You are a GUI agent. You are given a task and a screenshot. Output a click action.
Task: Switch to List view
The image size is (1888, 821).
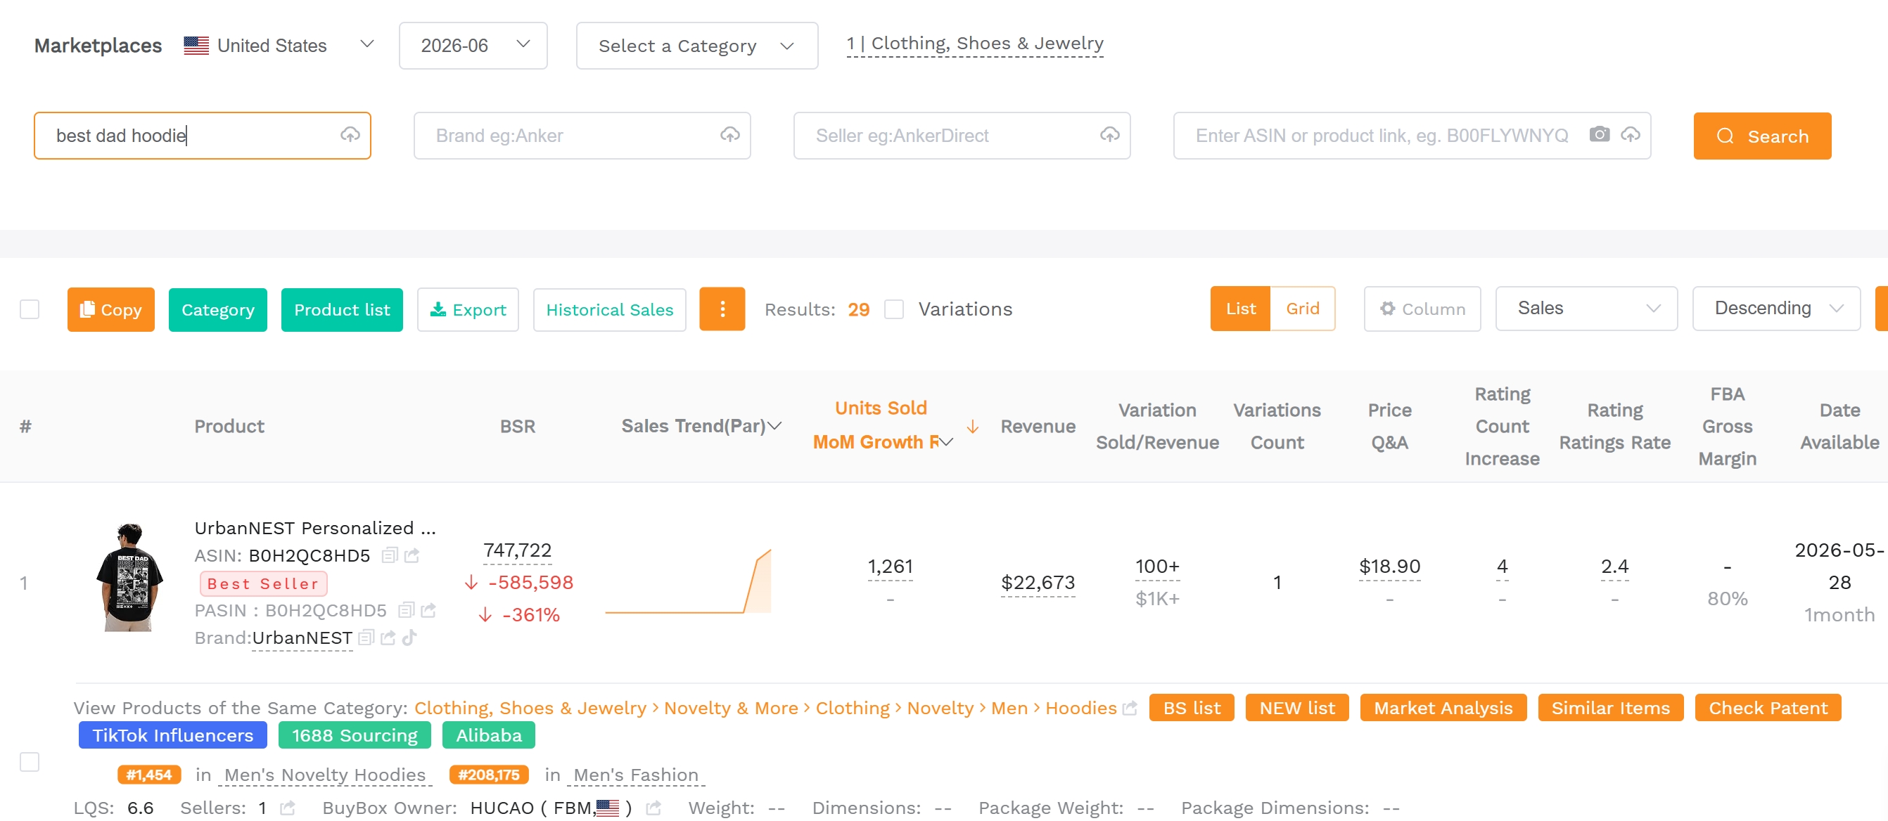coord(1240,309)
